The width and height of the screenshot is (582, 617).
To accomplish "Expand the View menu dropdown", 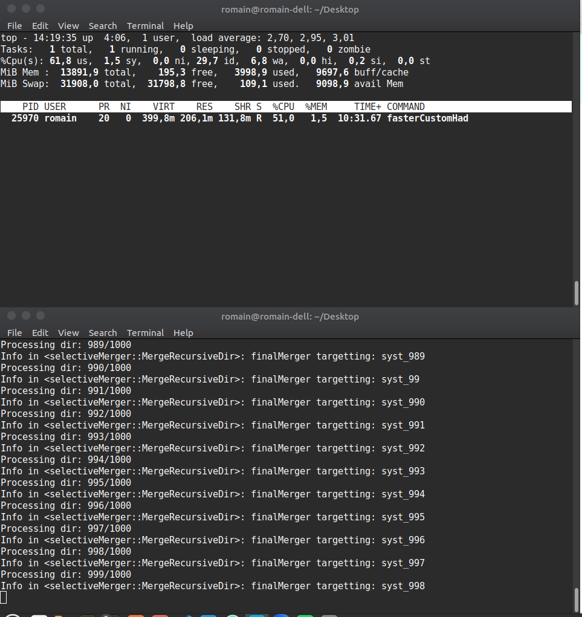I will pyautogui.click(x=68, y=25).
